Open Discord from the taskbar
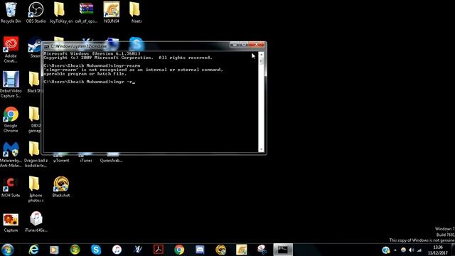Viewport: 455px width, 256px height. coord(200,250)
